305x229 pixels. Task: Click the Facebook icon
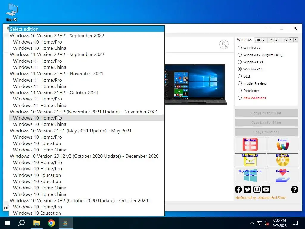[238, 189]
